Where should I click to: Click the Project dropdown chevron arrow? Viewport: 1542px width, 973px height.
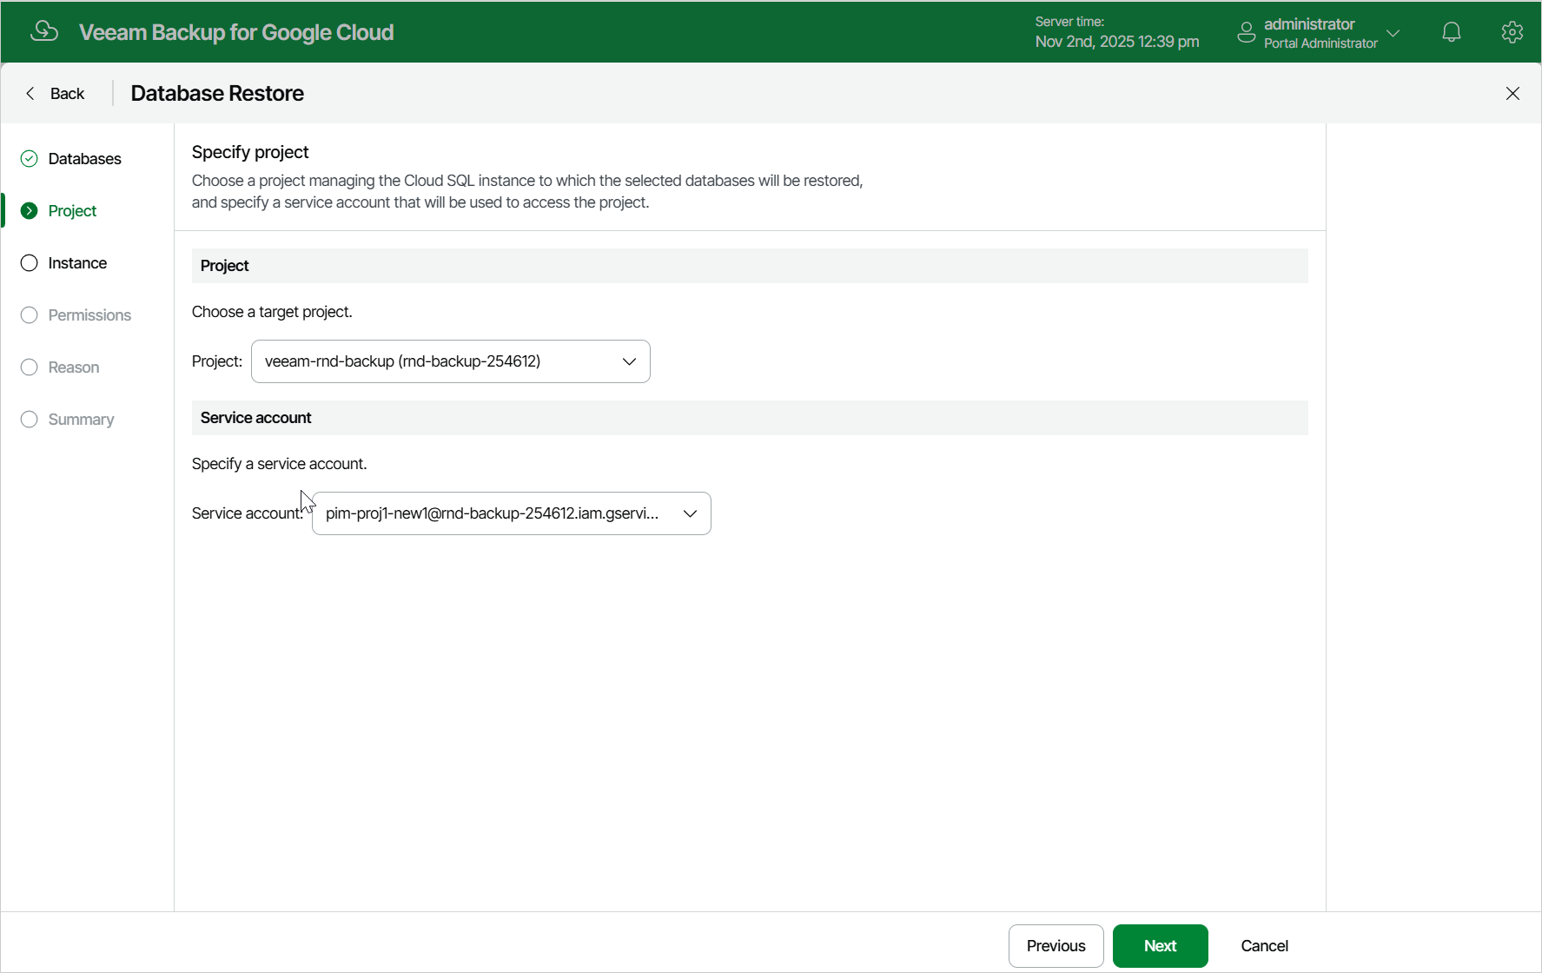[629, 361]
